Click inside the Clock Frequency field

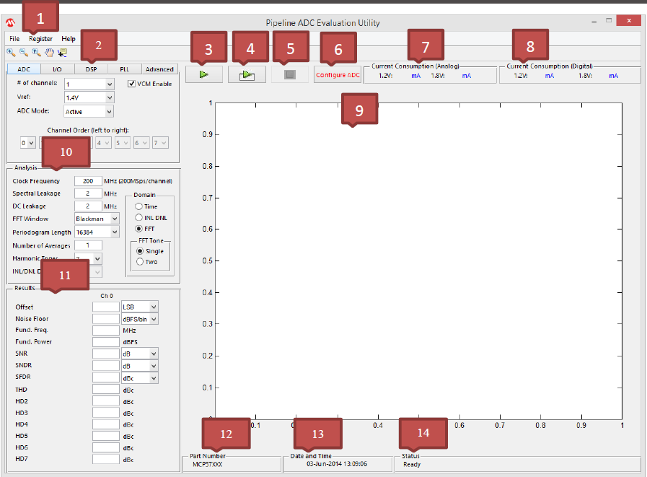pos(88,180)
